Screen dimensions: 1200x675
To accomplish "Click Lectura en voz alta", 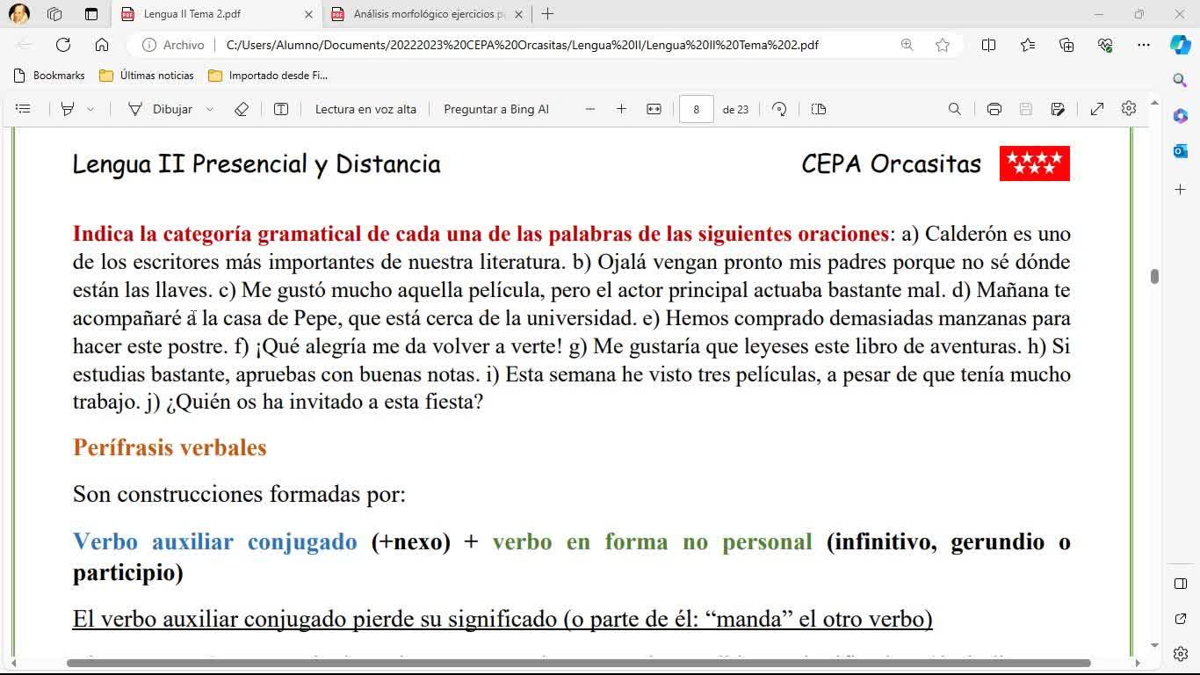I will [x=365, y=109].
